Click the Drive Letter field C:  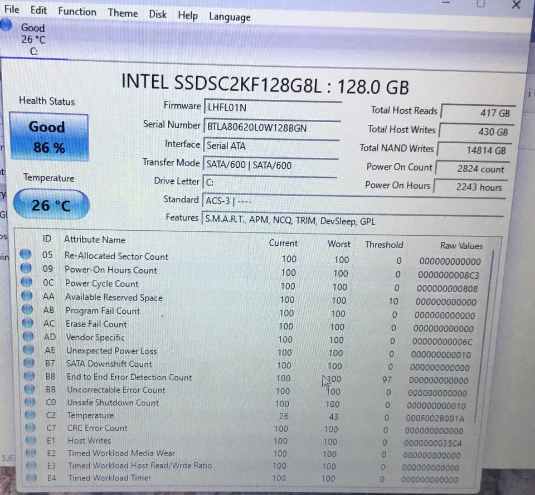point(270,182)
